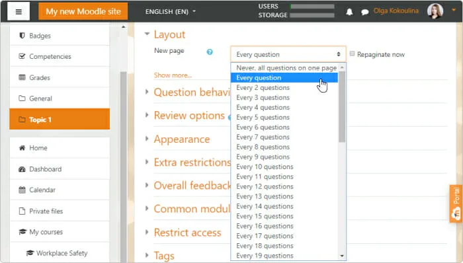Open the messages speech bubble icon
463x263 pixels.
(365, 12)
